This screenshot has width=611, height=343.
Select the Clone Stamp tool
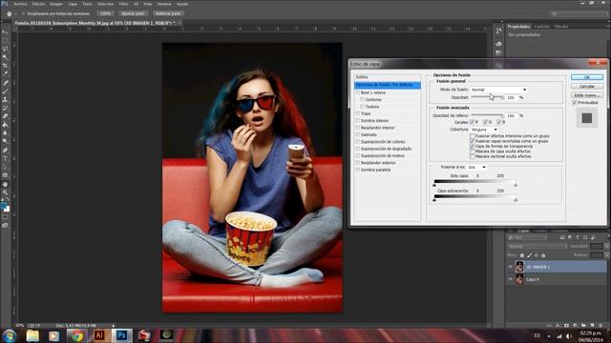5,99
